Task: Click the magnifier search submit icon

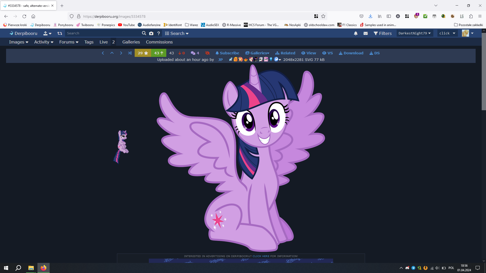Action: coord(144,33)
